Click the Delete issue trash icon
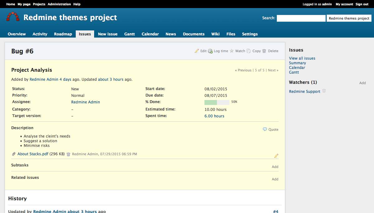Viewport: 374px width, 213px height. point(264,51)
